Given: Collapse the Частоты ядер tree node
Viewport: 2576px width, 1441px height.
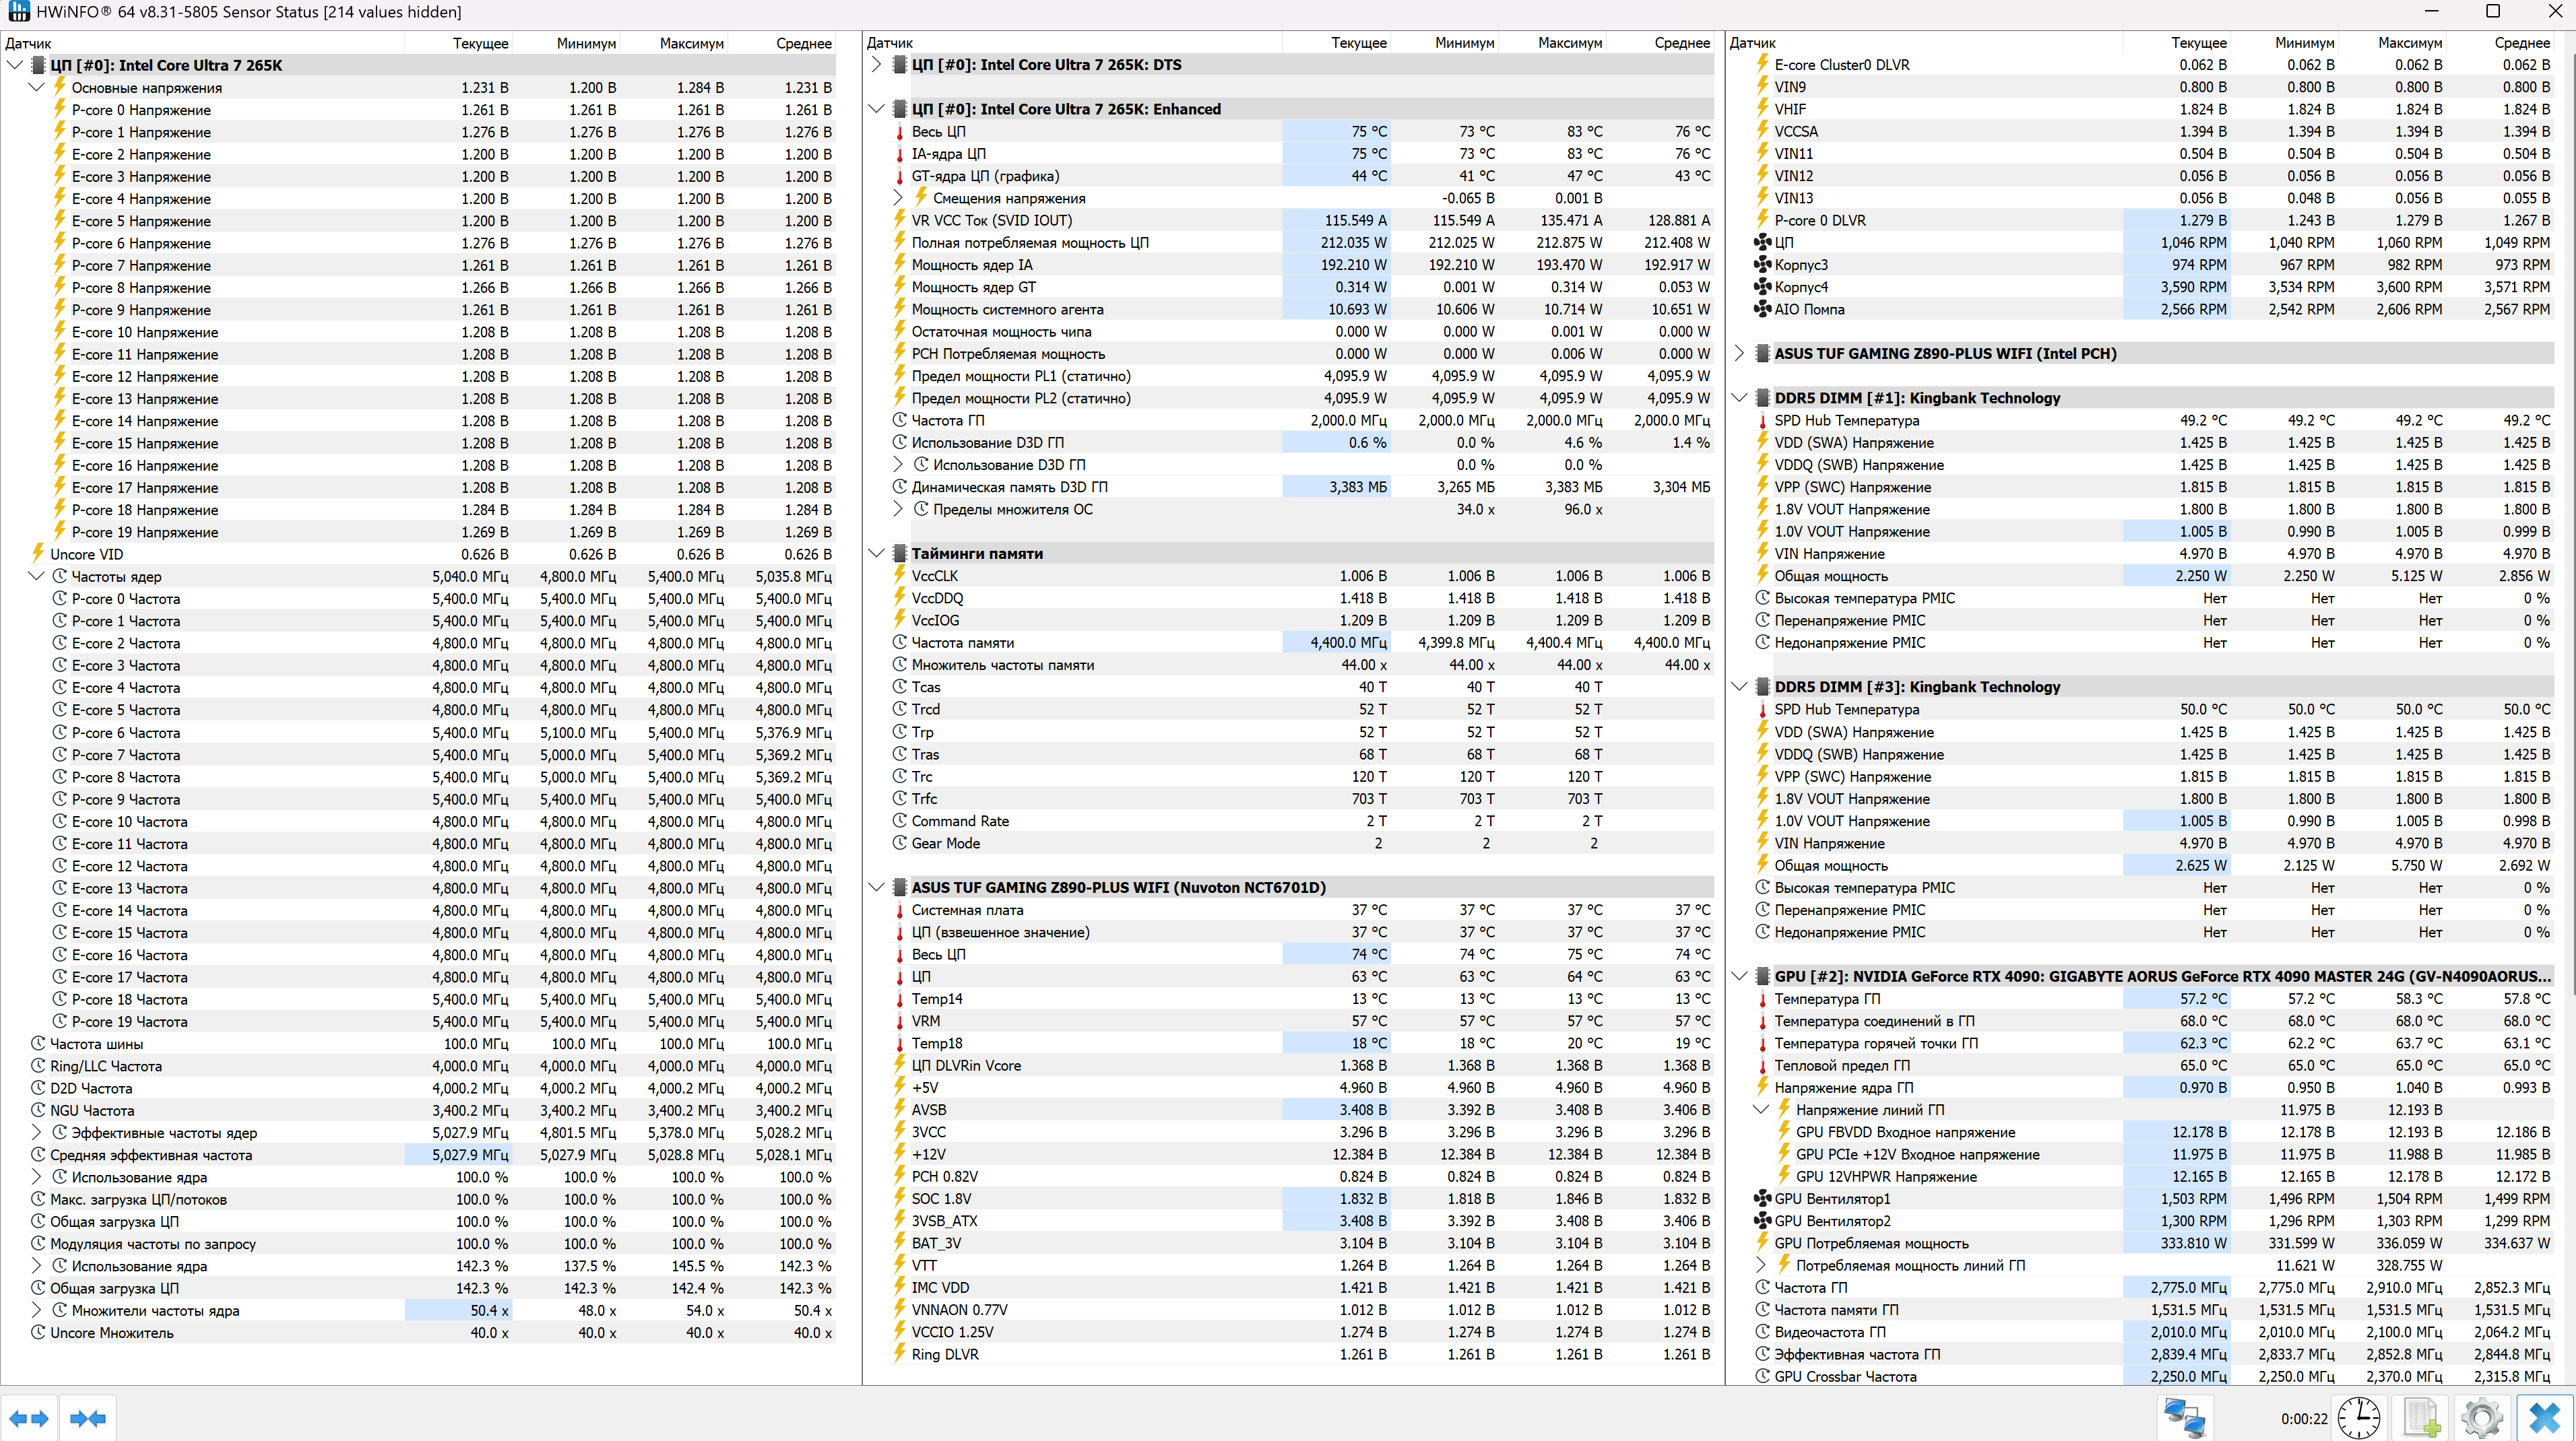Looking at the screenshot, I should pos(37,576).
